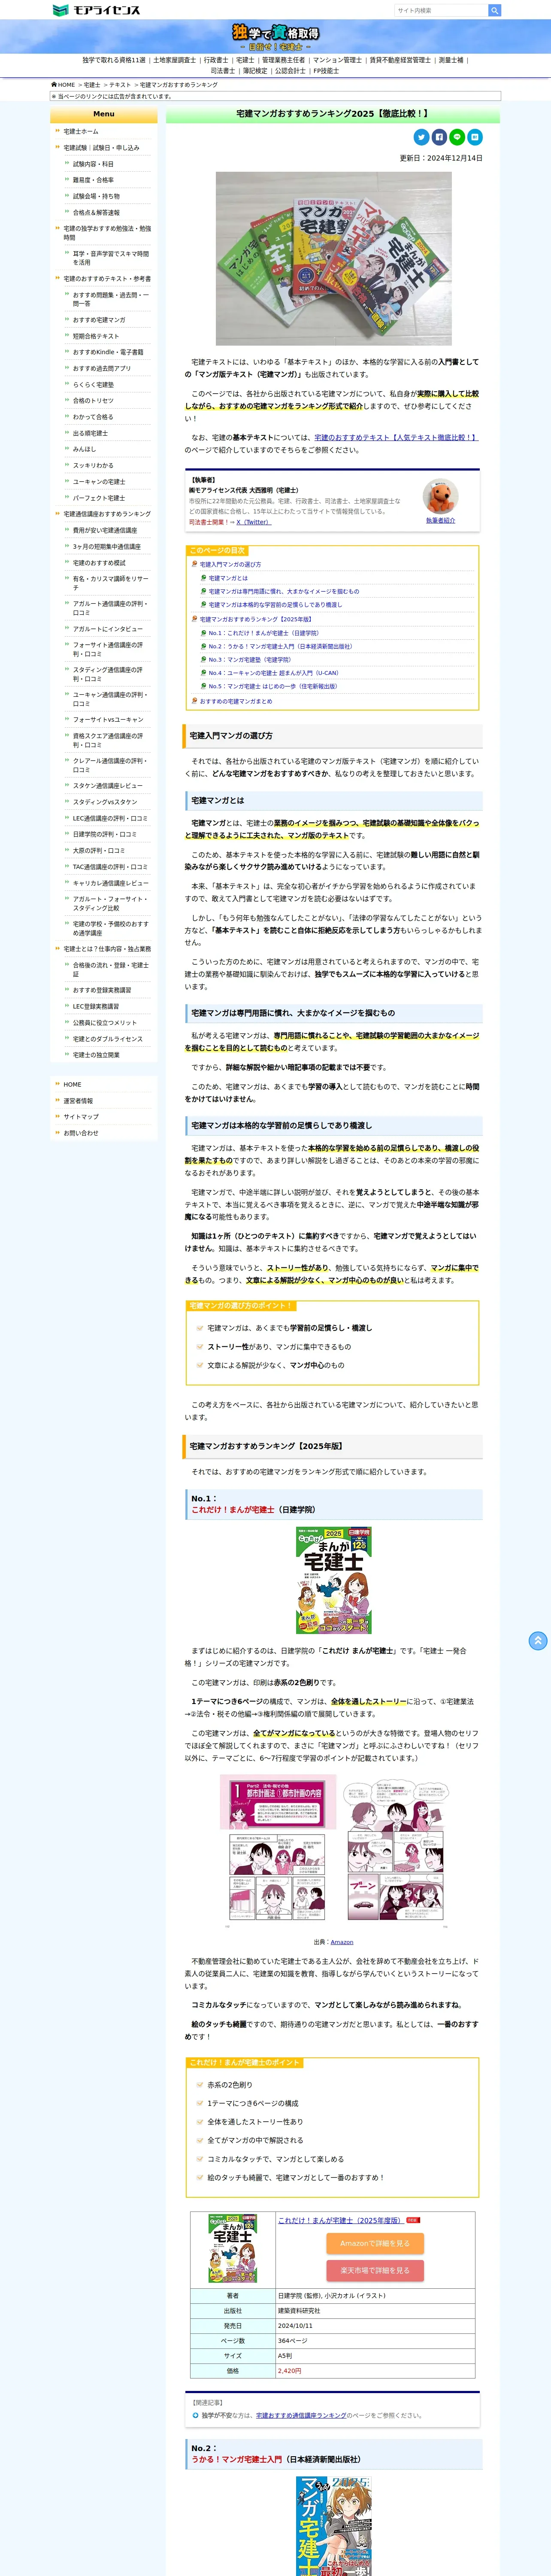Open サイトマップ in lower sidebar
551x2576 pixels.
point(81,1117)
